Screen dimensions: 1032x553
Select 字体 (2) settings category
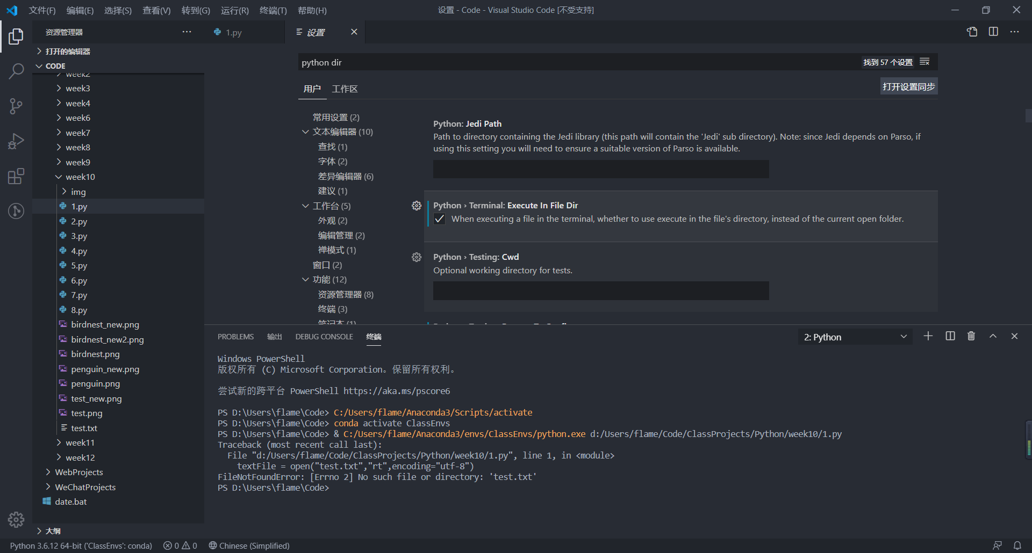[333, 162]
